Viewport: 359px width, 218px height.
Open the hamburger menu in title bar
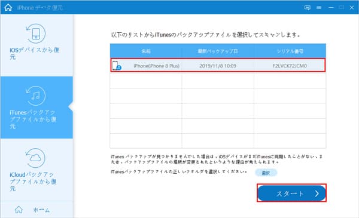click(x=319, y=8)
